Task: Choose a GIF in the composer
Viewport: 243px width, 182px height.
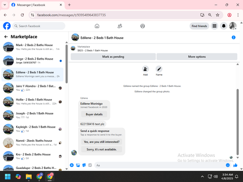Action: (x=90, y=165)
